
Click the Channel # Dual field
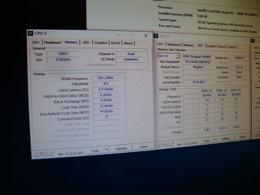coord(131,54)
